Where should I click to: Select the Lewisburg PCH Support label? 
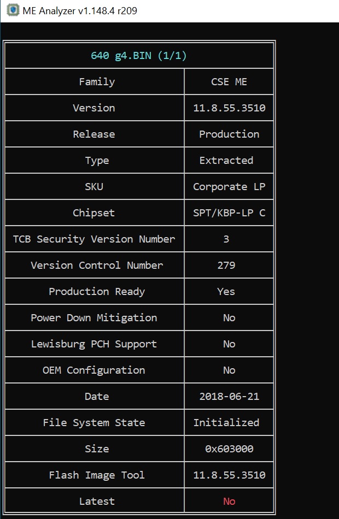(94, 344)
